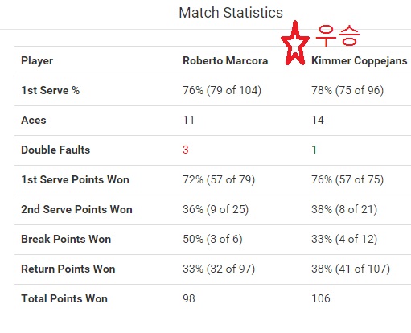411x333 pixels.
Task: Click the red star icon
Action: click(295, 43)
